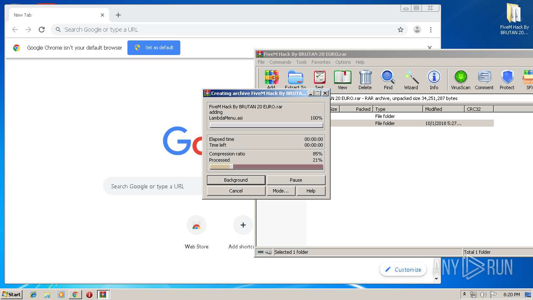The image size is (533, 300).
Task: Sort by CRC32 column header
Action: click(x=479, y=109)
